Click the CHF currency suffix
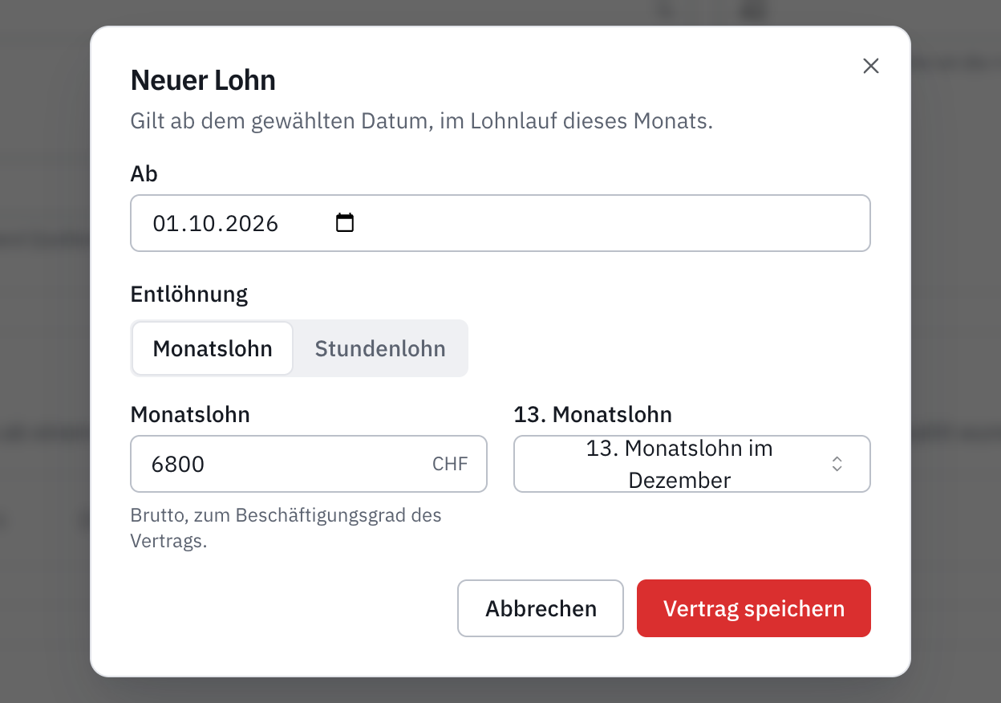This screenshot has height=703, width=1001. point(450,464)
